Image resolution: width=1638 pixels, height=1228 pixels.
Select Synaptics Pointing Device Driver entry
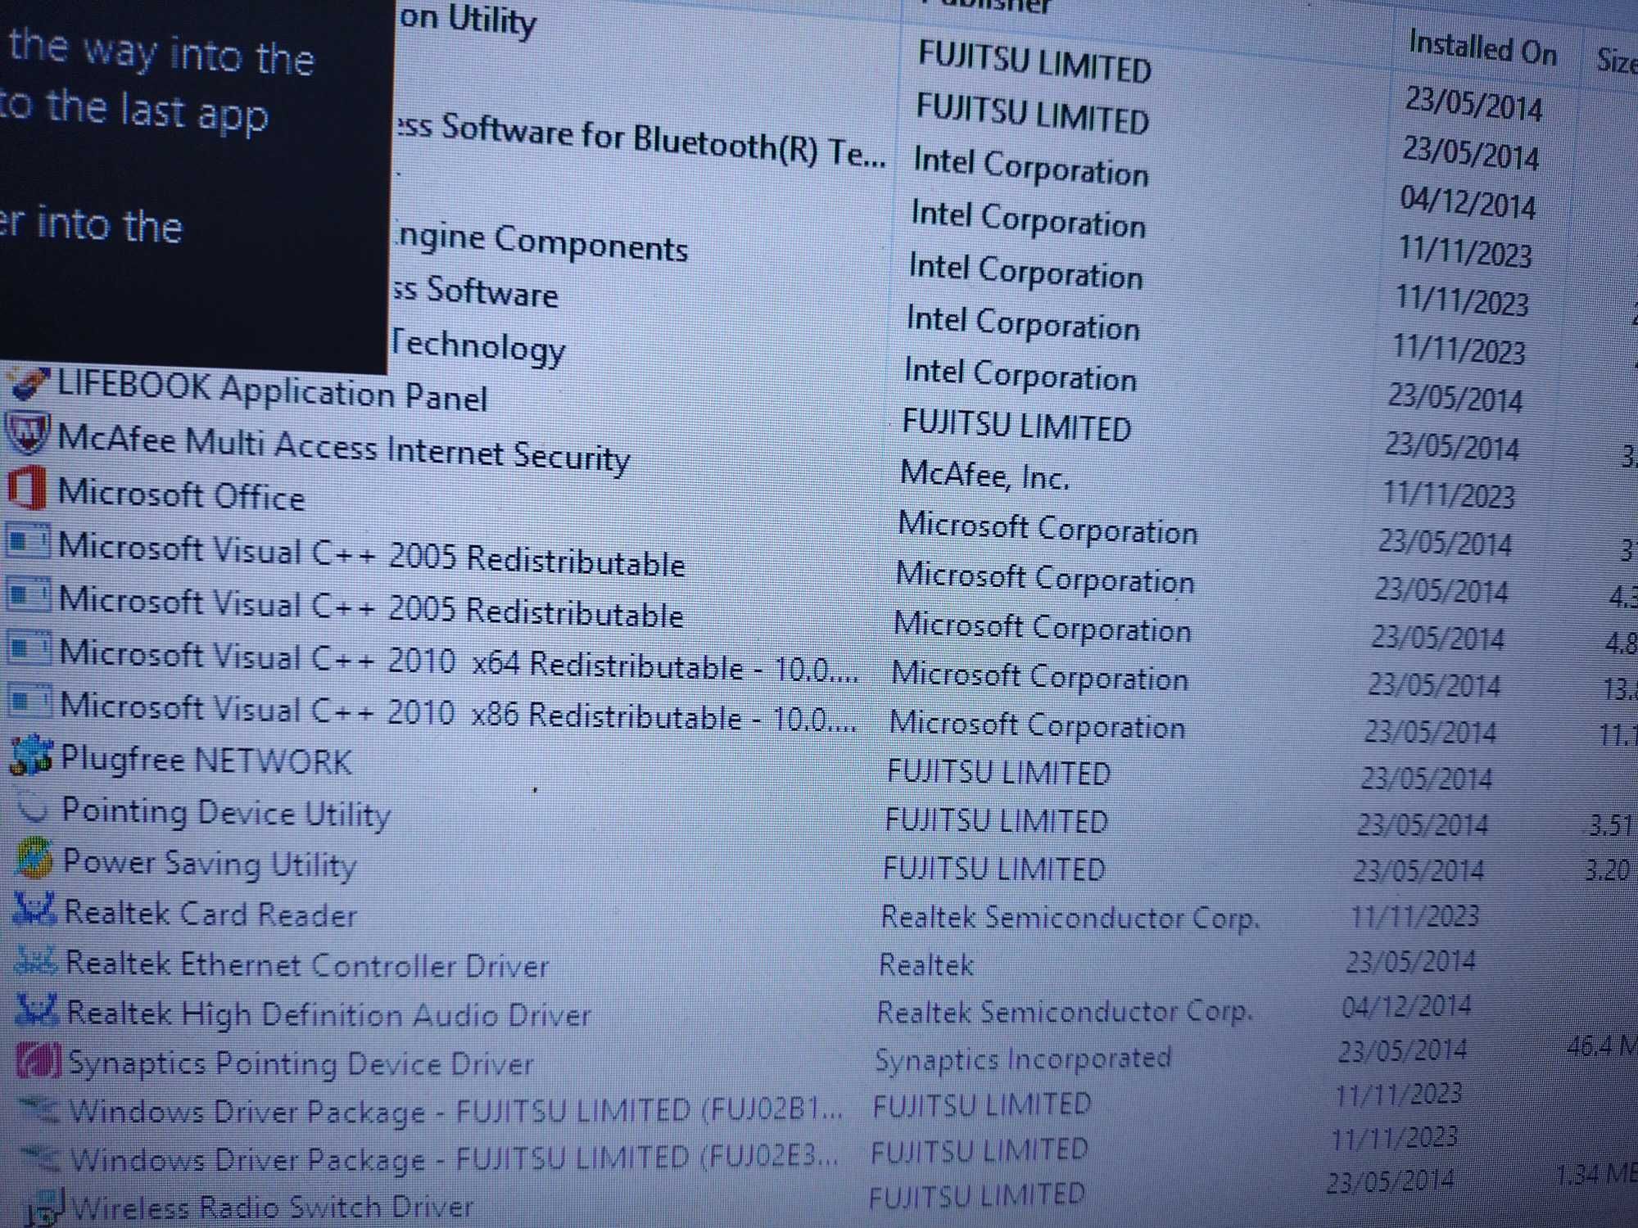tap(301, 1063)
